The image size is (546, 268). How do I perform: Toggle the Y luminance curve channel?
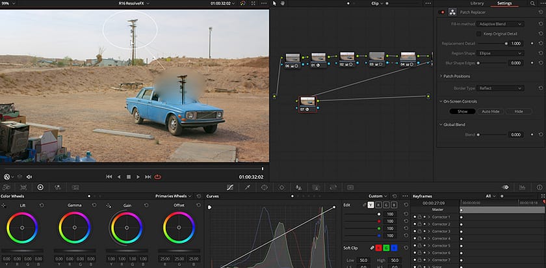371,205
